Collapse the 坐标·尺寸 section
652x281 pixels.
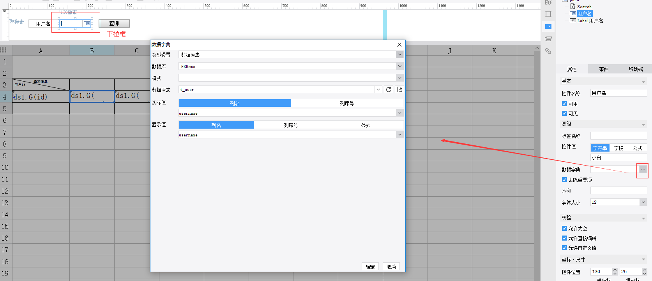click(643, 260)
